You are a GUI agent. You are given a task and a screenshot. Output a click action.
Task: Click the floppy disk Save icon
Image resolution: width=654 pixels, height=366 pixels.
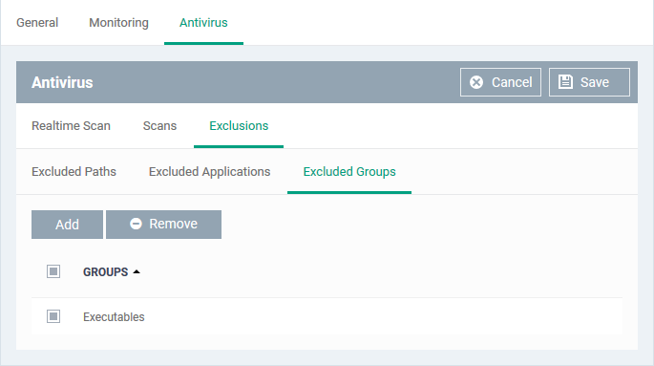click(565, 82)
